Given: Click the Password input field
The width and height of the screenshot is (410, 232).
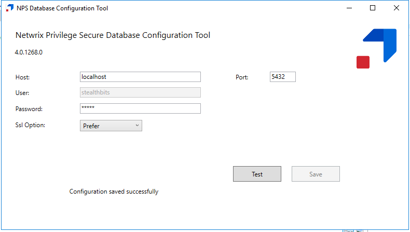Looking at the screenshot, I should pos(140,108).
